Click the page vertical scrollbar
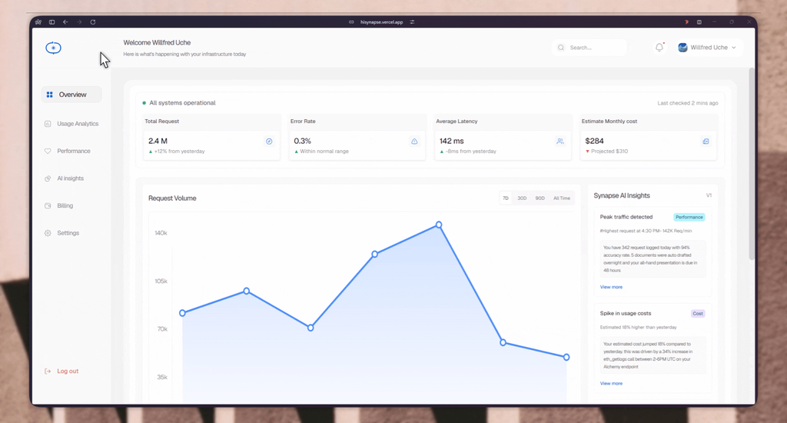This screenshot has width=787, height=423. tap(752, 163)
